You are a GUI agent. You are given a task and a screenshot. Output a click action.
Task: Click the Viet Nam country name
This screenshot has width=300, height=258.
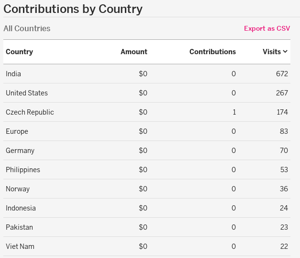(20, 246)
